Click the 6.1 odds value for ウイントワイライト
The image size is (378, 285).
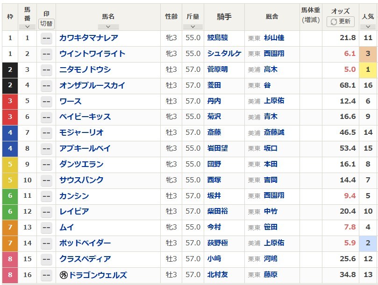350,54
